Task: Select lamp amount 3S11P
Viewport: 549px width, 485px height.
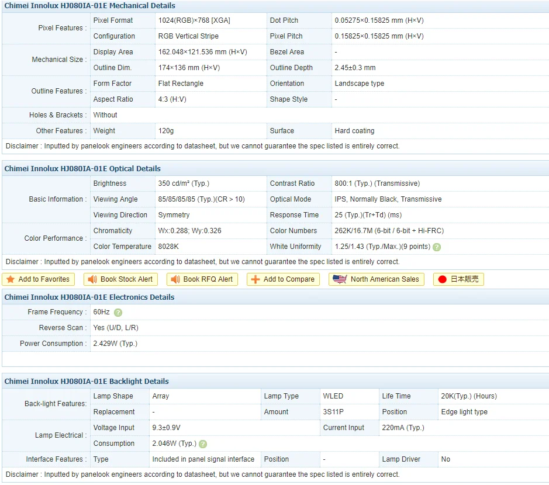Action: (x=333, y=412)
